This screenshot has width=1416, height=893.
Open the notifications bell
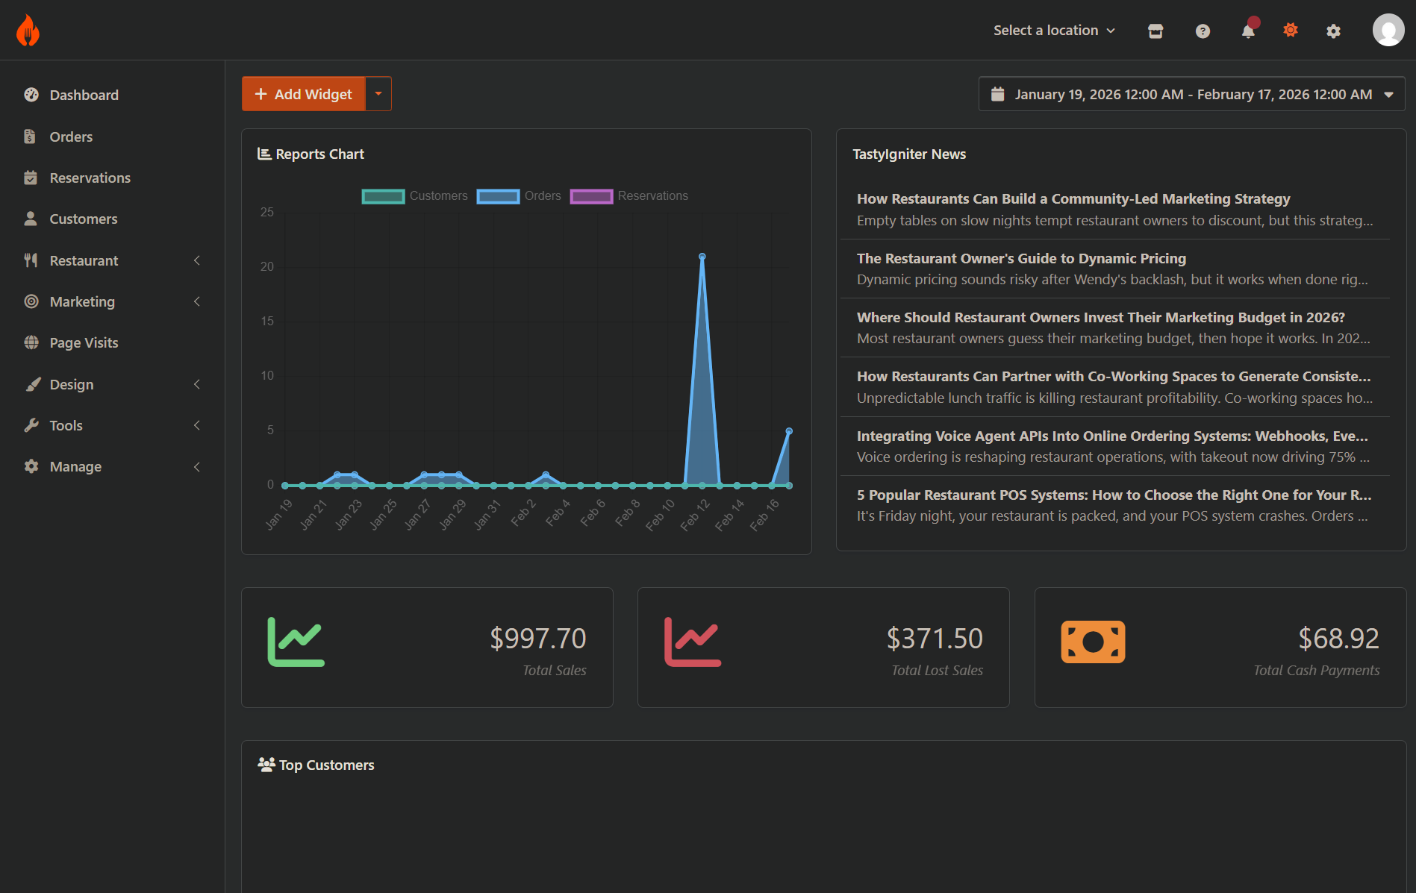click(x=1248, y=31)
